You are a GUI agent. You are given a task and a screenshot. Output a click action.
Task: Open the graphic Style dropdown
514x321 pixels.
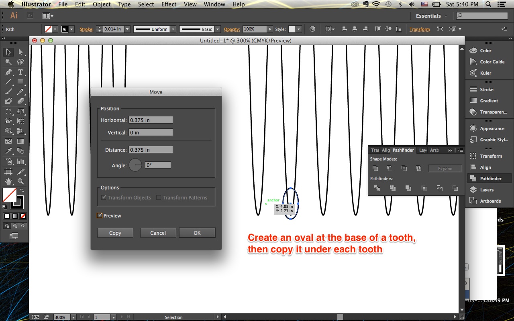[298, 29]
